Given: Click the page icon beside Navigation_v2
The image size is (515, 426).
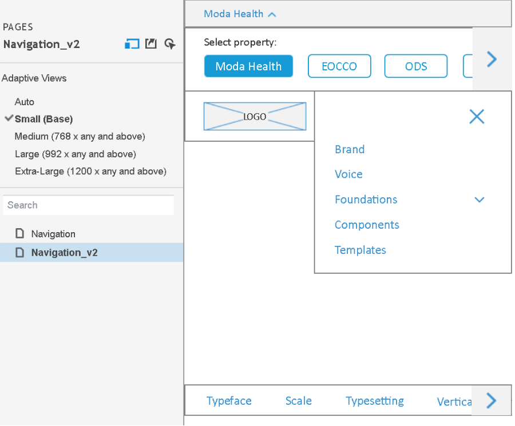Looking at the screenshot, I should point(20,252).
